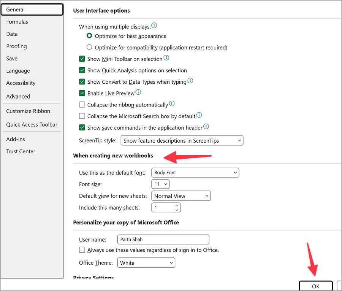Increase sheet count with the up spinner arrow
Image resolution: width=342 pixels, height=291 pixels.
pyautogui.click(x=177, y=205)
